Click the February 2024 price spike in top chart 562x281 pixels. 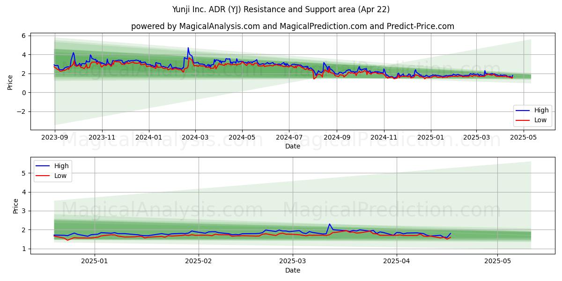188,48
